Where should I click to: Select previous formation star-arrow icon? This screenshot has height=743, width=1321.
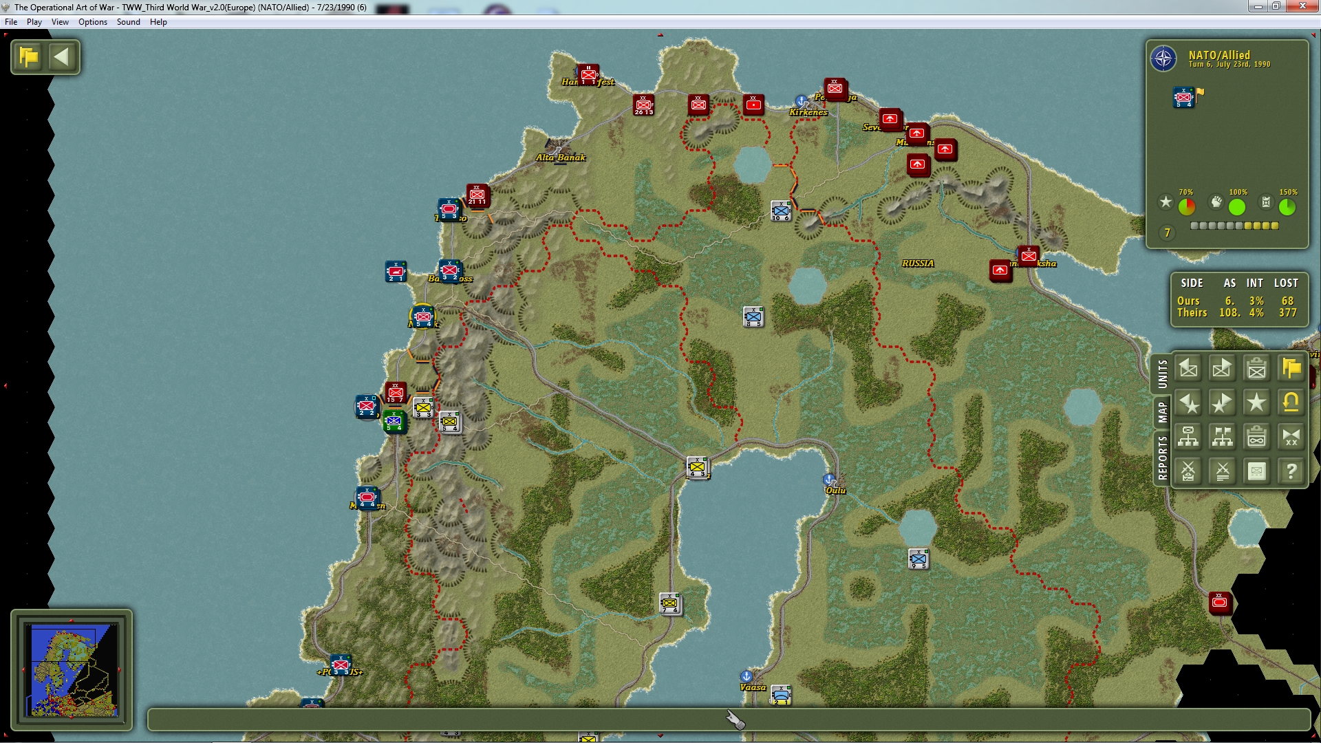point(1188,403)
